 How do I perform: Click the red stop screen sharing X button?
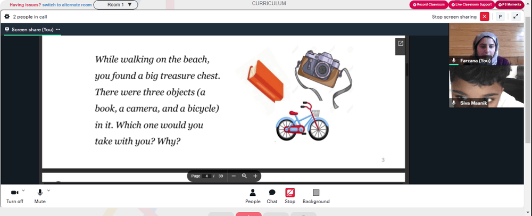(485, 16)
